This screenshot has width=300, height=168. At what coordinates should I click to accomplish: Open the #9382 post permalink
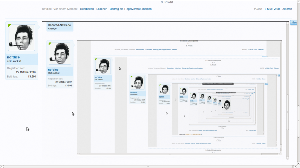click(258, 9)
